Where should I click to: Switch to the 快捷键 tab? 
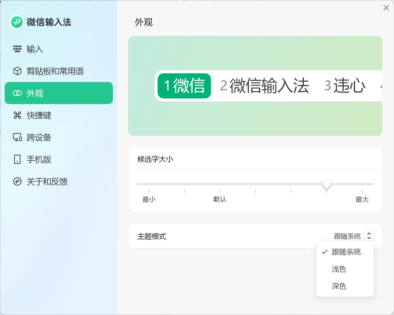tap(39, 115)
